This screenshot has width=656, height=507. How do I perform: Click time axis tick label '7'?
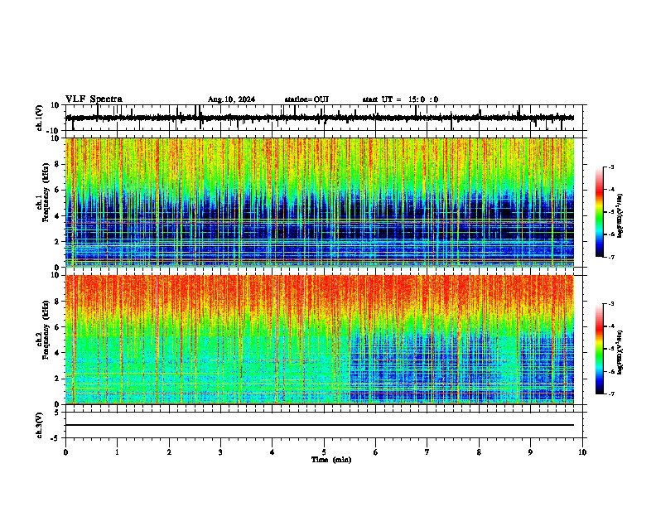pos(427,452)
